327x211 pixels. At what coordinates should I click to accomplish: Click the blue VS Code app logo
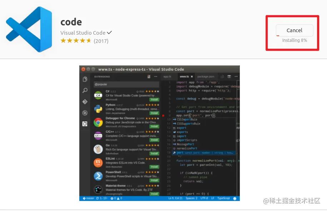click(x=29, y=29)
